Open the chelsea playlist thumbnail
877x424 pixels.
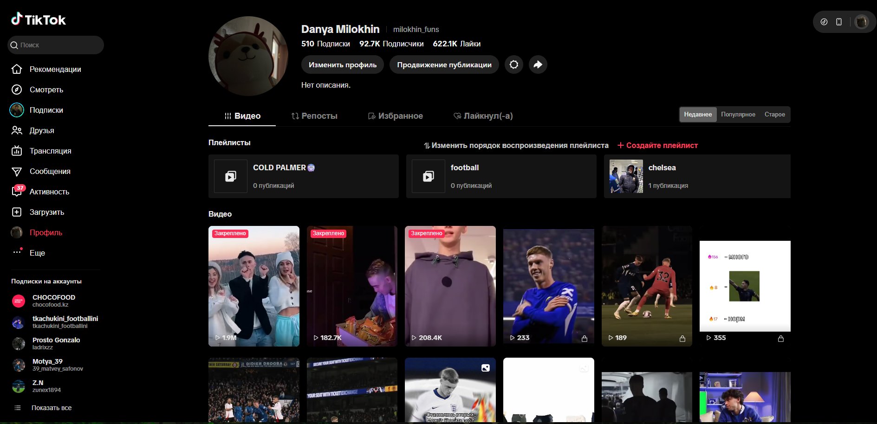pos(626,176)
